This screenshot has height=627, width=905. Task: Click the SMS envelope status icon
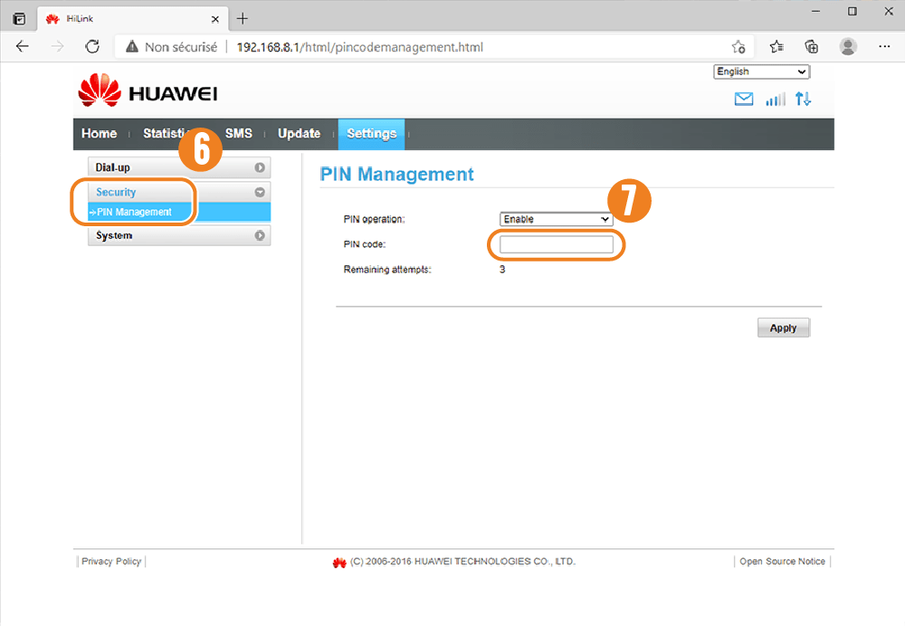(743, 100)
